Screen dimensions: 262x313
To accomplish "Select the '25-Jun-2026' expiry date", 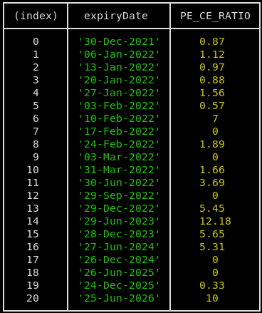I will [x=119, y=298].
